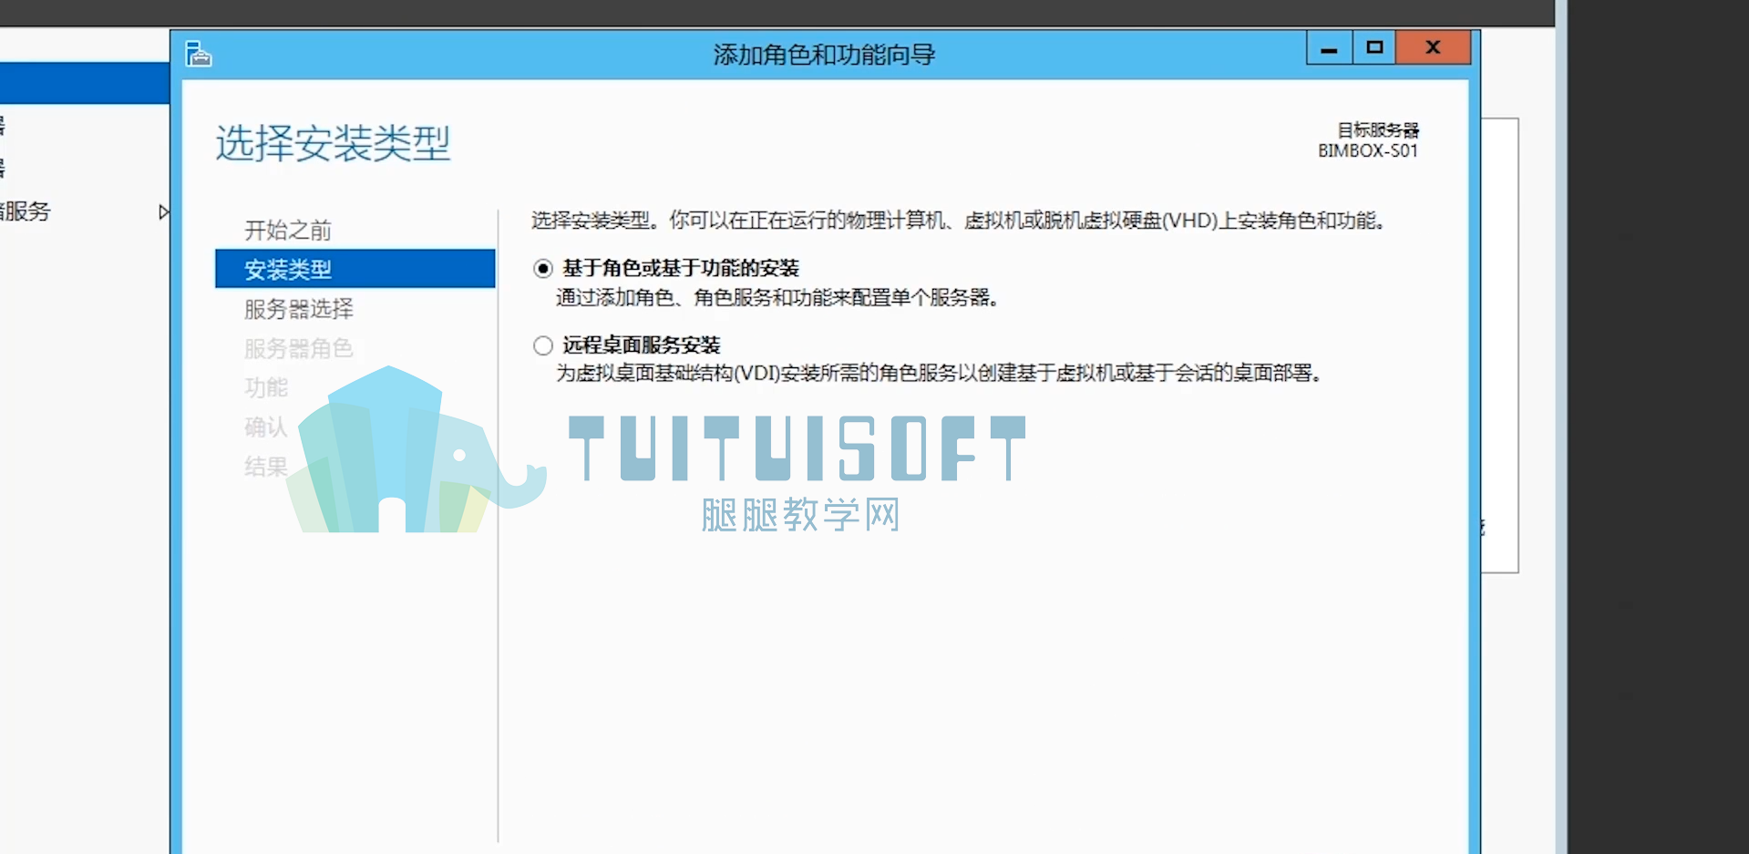This screenshot has height=854, width=1749.
Task: Click the disabled 服务器角色 step
Action: 299,348
